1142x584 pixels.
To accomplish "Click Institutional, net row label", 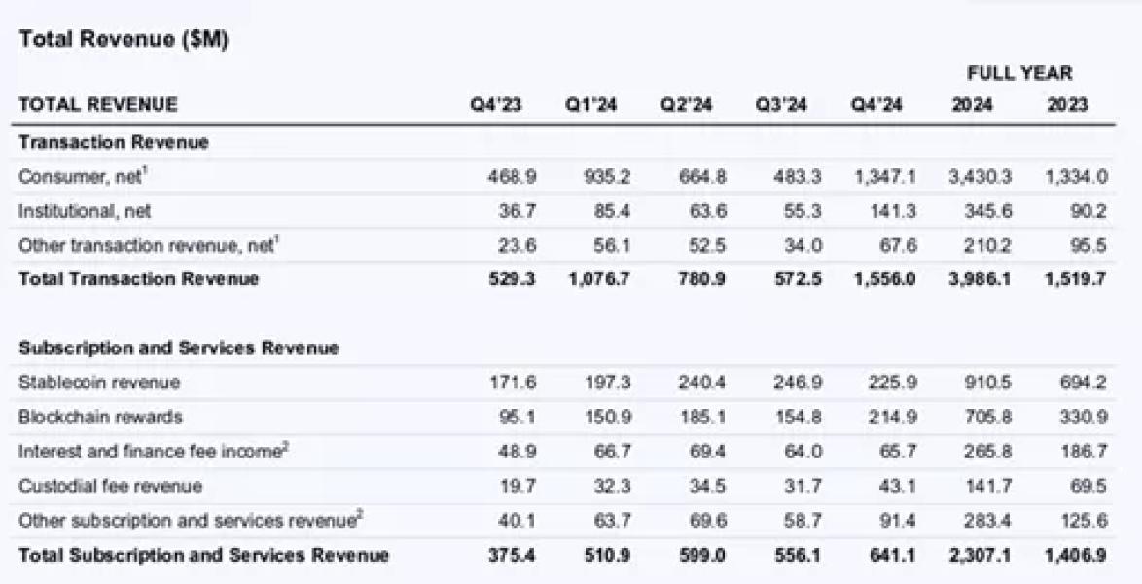I will pyautogui.click(x=85, y=211).
